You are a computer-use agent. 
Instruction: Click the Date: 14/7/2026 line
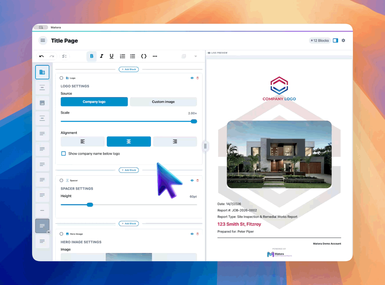[x=229, y=204]
